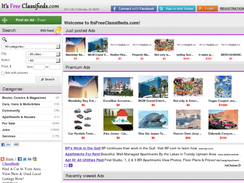This screenshot has height=183, width=244.
Task: Click the Facebook share icon near Share
Action: point(19,159)
